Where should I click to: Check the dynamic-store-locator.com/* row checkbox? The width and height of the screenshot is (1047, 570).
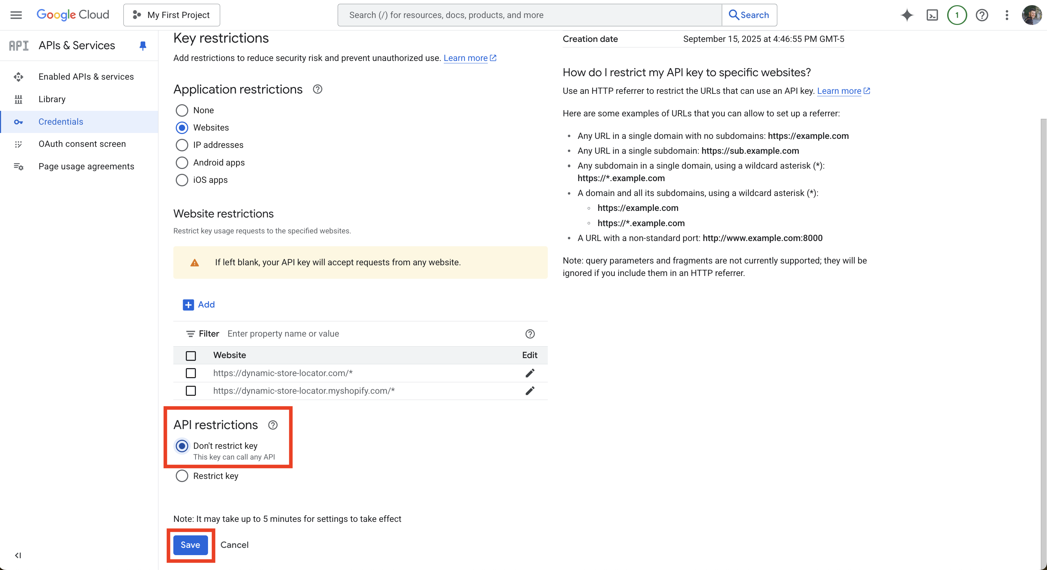191,373
